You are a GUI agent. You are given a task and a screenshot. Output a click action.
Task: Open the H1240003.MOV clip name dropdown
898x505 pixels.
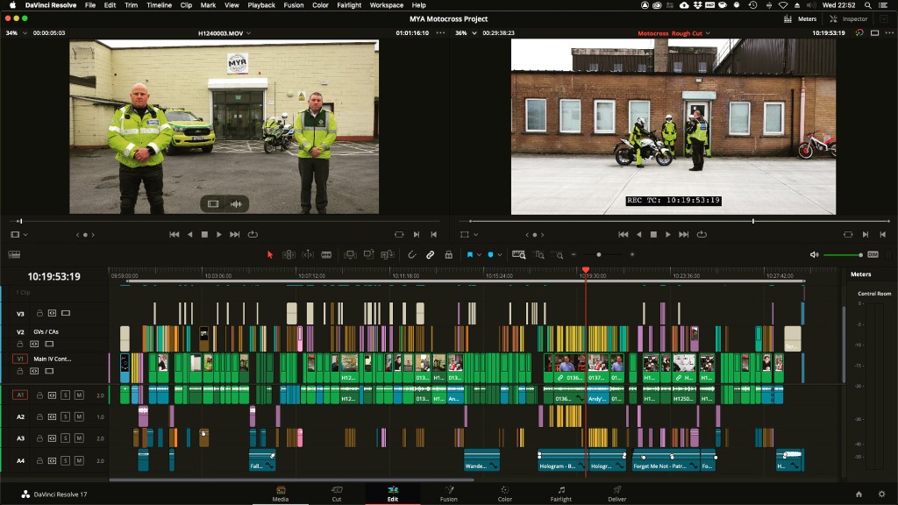click(224, 33)
